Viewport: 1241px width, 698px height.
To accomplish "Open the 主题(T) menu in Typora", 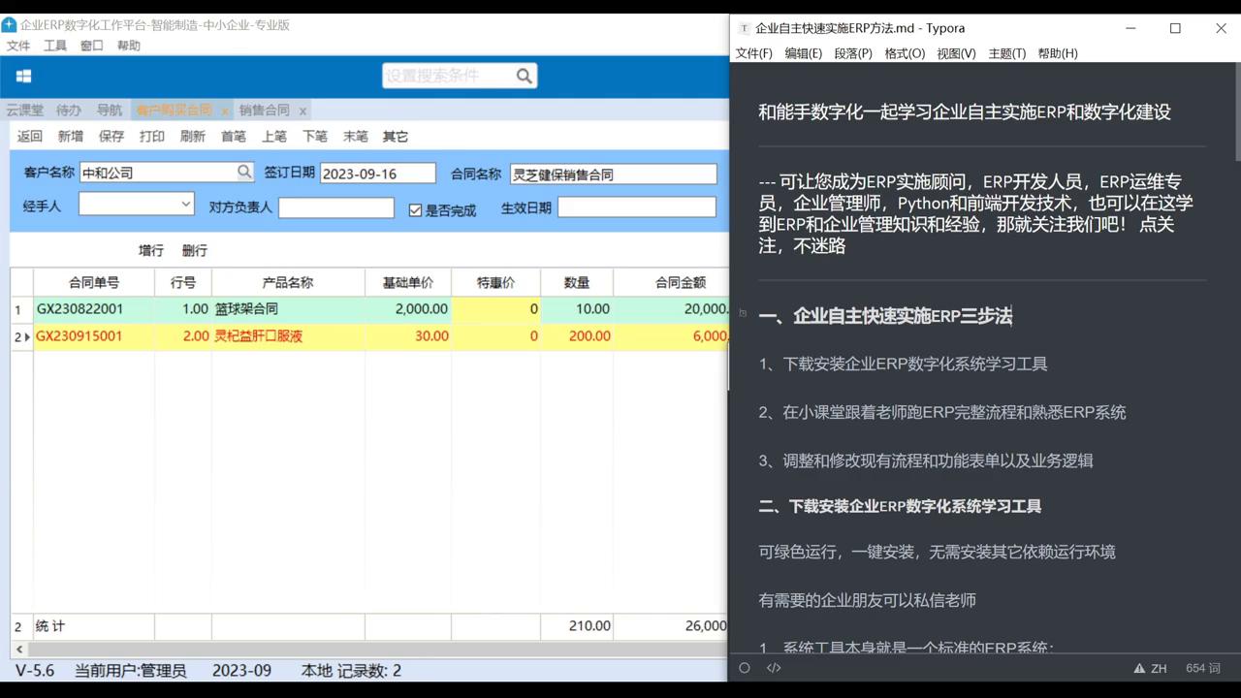I will pyautogui.click(x=1006, y=53).
